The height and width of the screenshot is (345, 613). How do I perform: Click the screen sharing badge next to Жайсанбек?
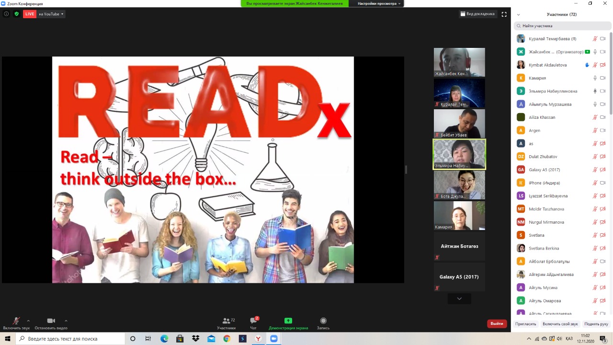[587, 52]
